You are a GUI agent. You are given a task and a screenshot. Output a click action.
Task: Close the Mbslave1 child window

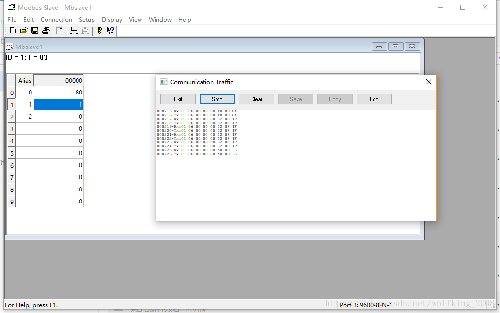pyautogui.click(x=412, y=47)
